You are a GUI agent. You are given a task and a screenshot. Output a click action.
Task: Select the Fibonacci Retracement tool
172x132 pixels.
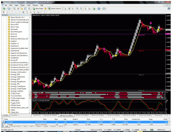click(27, 12)
